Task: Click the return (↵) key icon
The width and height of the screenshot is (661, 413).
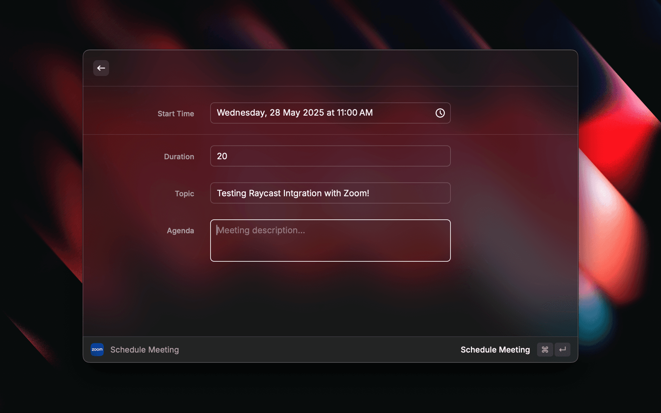Action: [x=563, y=350]
